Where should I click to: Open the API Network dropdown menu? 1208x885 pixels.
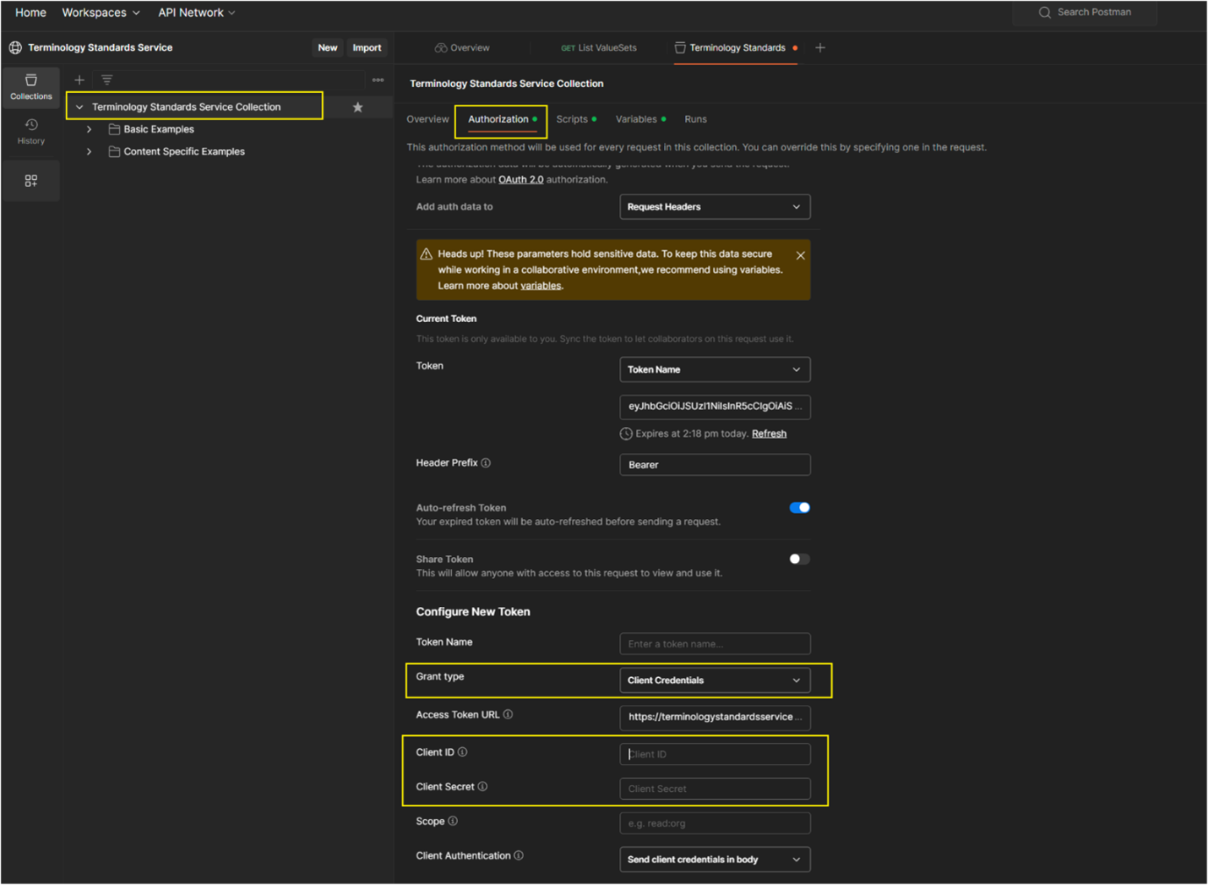[197, 13]
